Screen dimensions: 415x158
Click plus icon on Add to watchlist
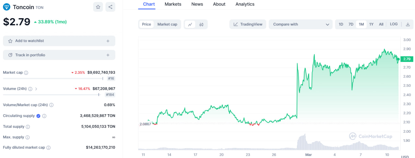point(108,41)
